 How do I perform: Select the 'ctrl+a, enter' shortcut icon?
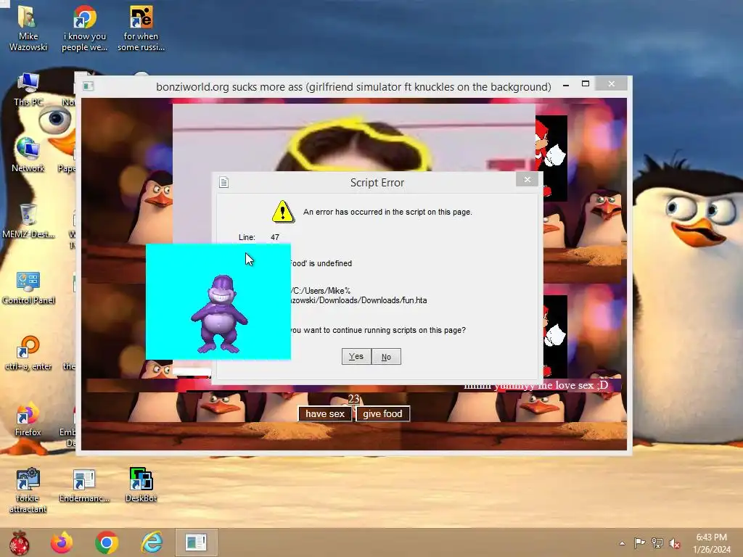pyautogui.click(x=28, y=353)
